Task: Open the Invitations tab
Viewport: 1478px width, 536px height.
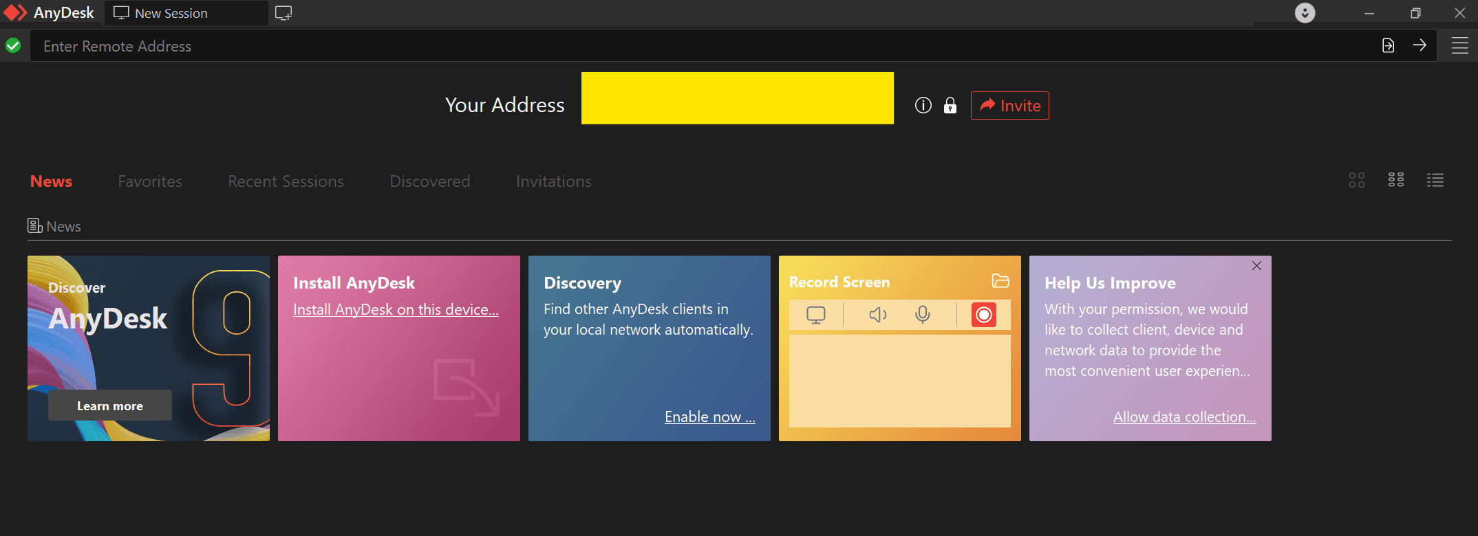Action: (554, 181)
